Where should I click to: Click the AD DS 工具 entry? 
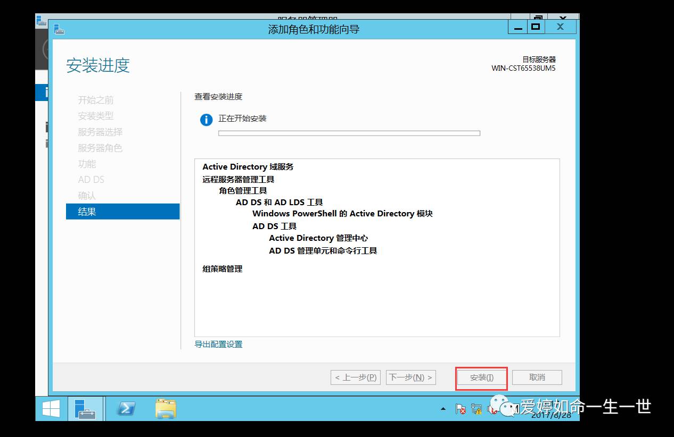pos(274,226)
